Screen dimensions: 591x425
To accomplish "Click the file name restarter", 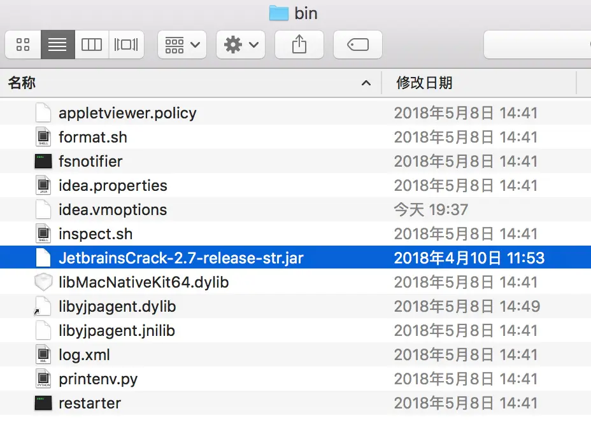I will point(90,403).
